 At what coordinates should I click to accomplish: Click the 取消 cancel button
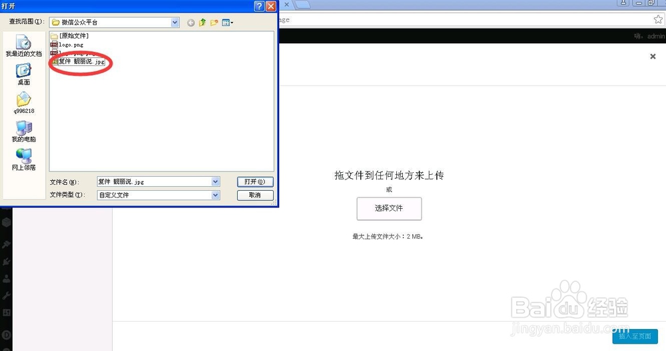click(255, 195)
